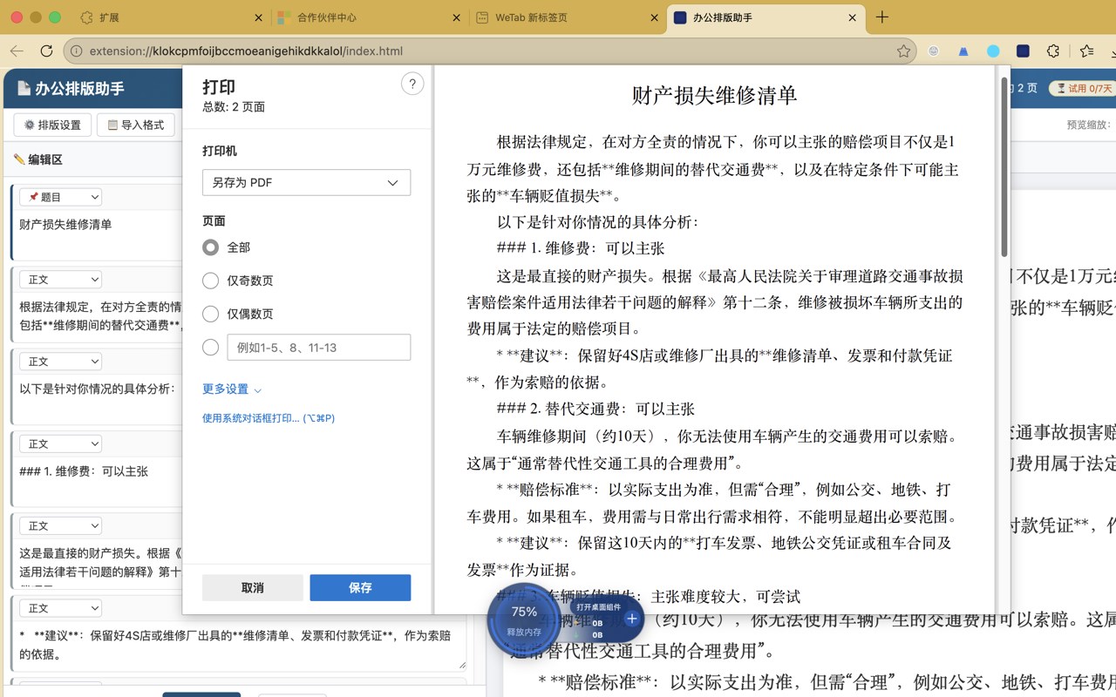Close the WeTab 新标签页 tab
This screenshot has width=1116, height=697.
[x=655, y=17]
